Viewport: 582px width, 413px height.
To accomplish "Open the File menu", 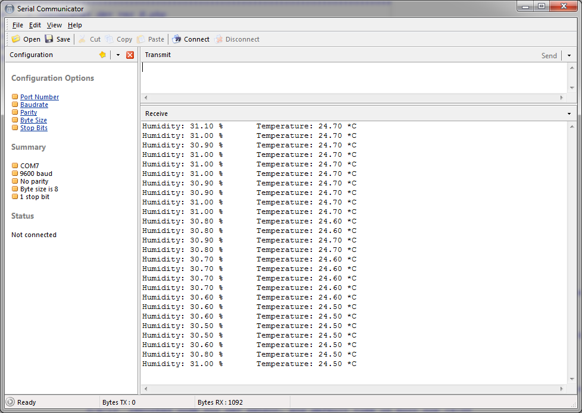I will click(x=18, y=25).
